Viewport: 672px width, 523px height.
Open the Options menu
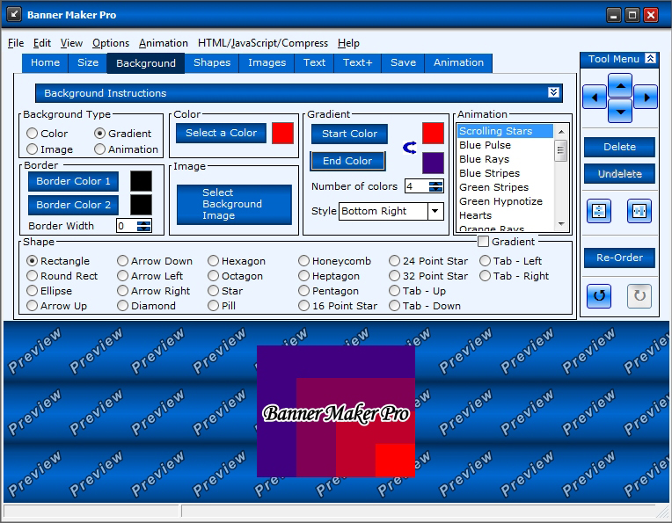[x=111, y=43]
